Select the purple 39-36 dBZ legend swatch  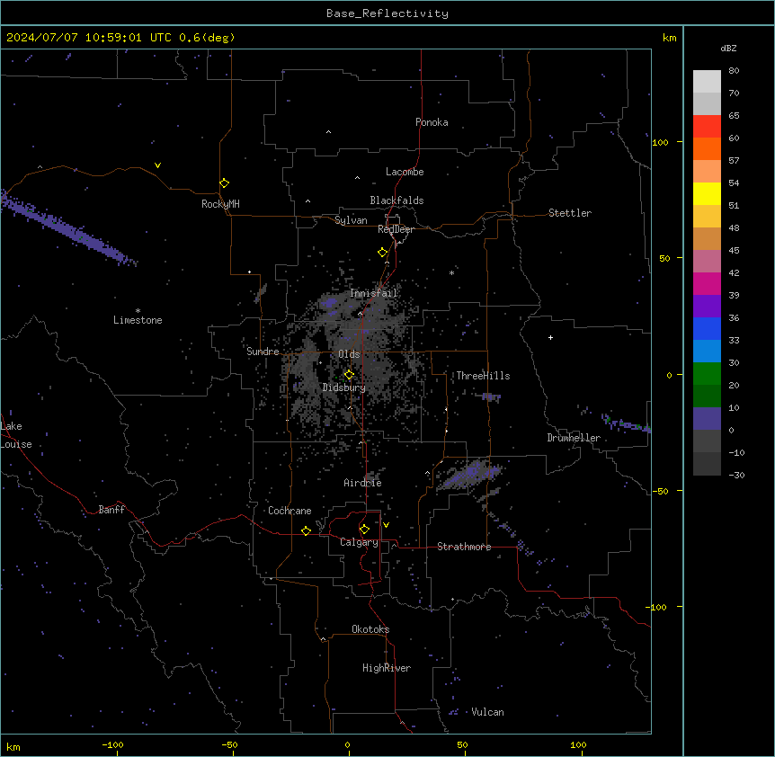(x=707, y=306)
